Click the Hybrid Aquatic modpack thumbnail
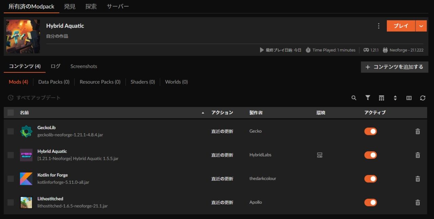The height and width of the screenshot is (219, 434). (x=23, y=36)
